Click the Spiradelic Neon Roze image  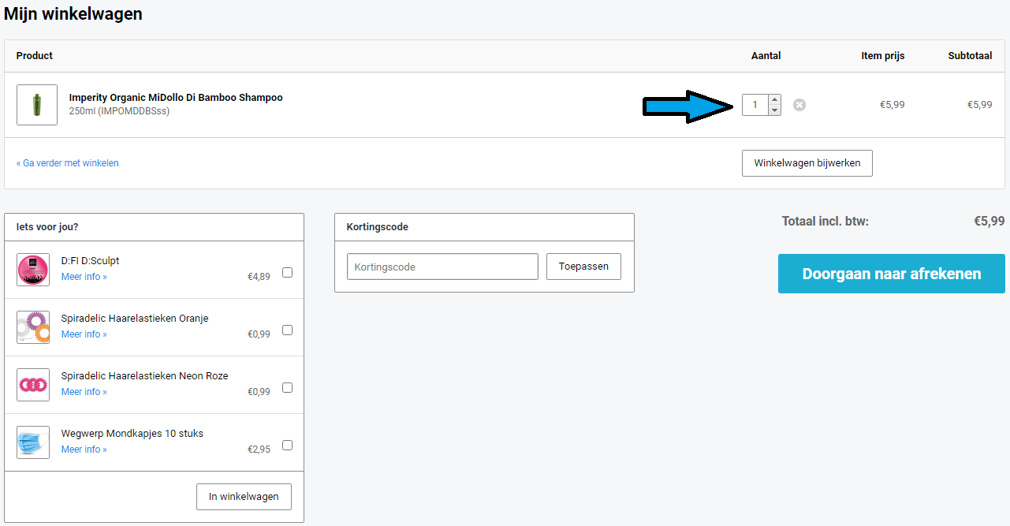tap(33, 385)
